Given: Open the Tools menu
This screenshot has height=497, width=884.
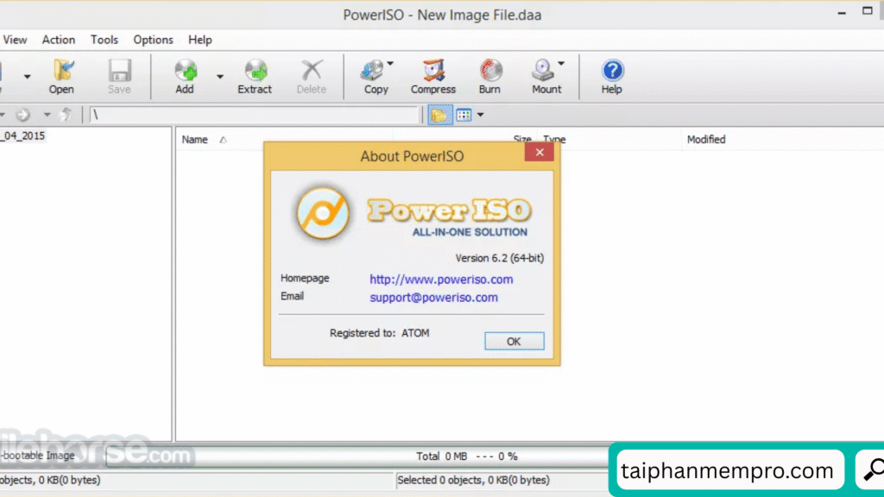Looking at the screenshot, I should [x=104, y=40].
